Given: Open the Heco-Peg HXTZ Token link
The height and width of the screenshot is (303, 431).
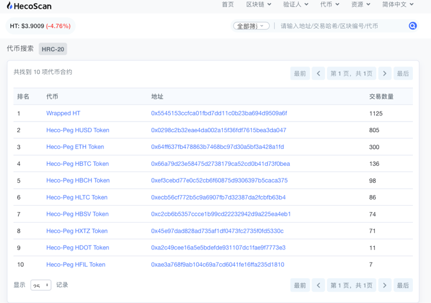Looking at the screenshot, I should coord(77,231).
